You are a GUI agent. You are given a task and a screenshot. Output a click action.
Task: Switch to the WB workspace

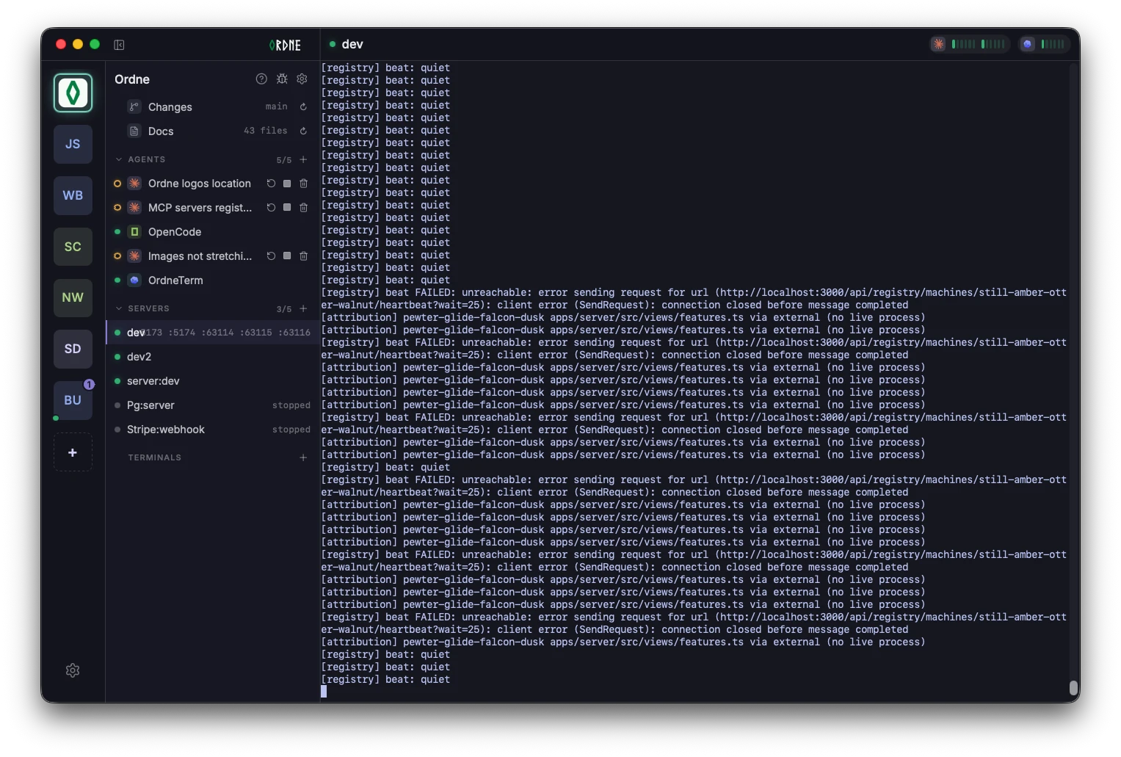click(73, 195)
